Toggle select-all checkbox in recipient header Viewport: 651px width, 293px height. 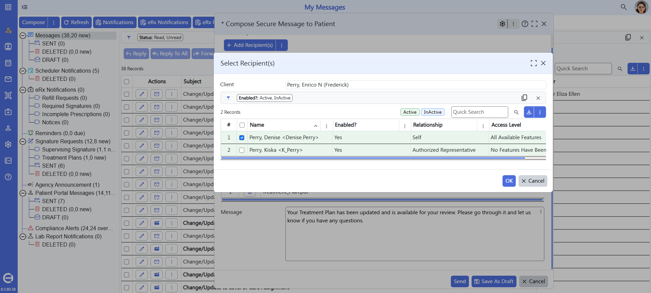point(242,125)
